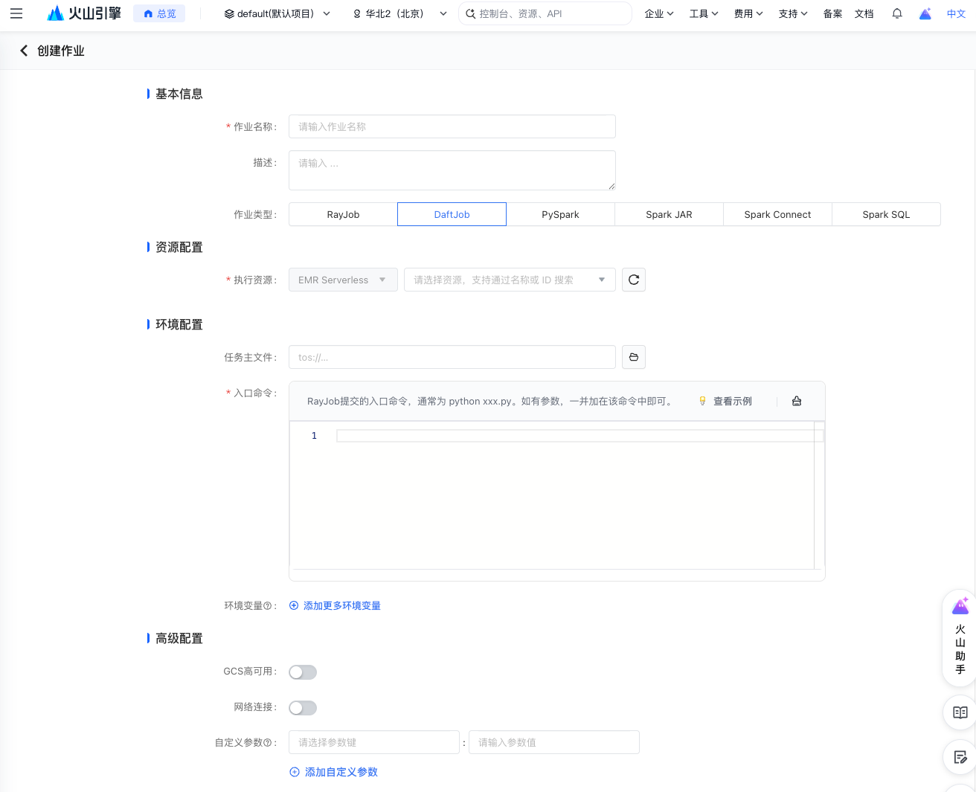Click the search icon in the top search box
Image resolution: width=976 pixels, height=792 pixels.
coord(470,13)
